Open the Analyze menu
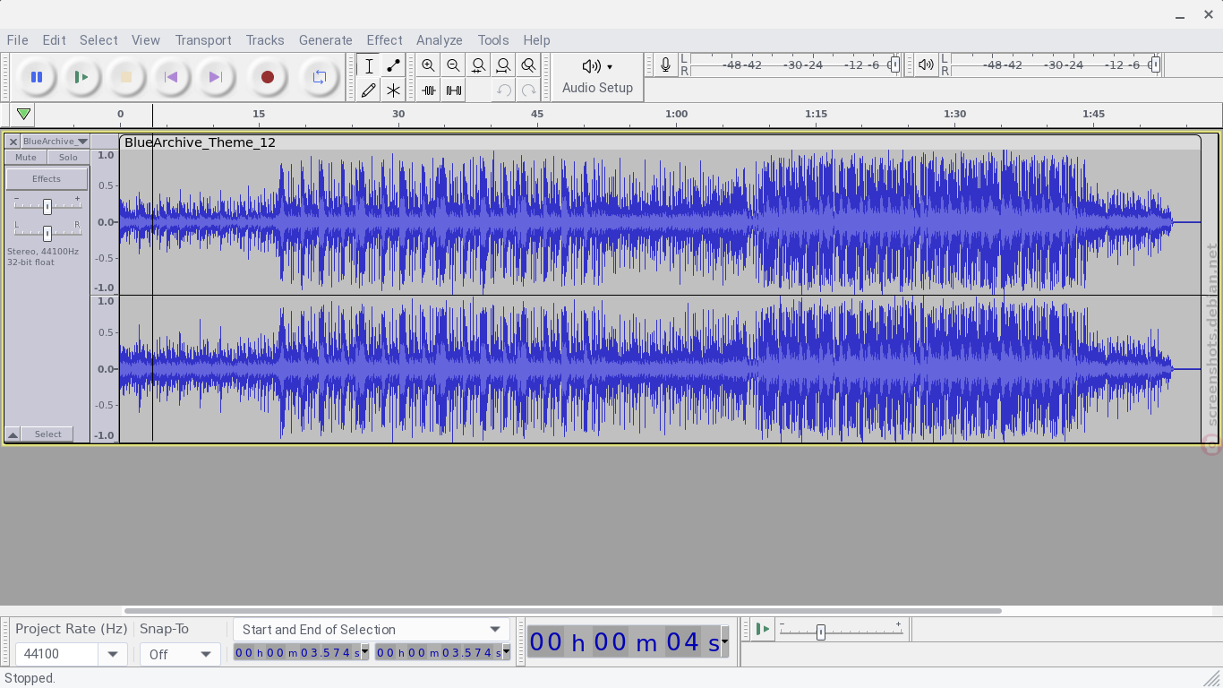1223x688 pixels. click(439, 40)
